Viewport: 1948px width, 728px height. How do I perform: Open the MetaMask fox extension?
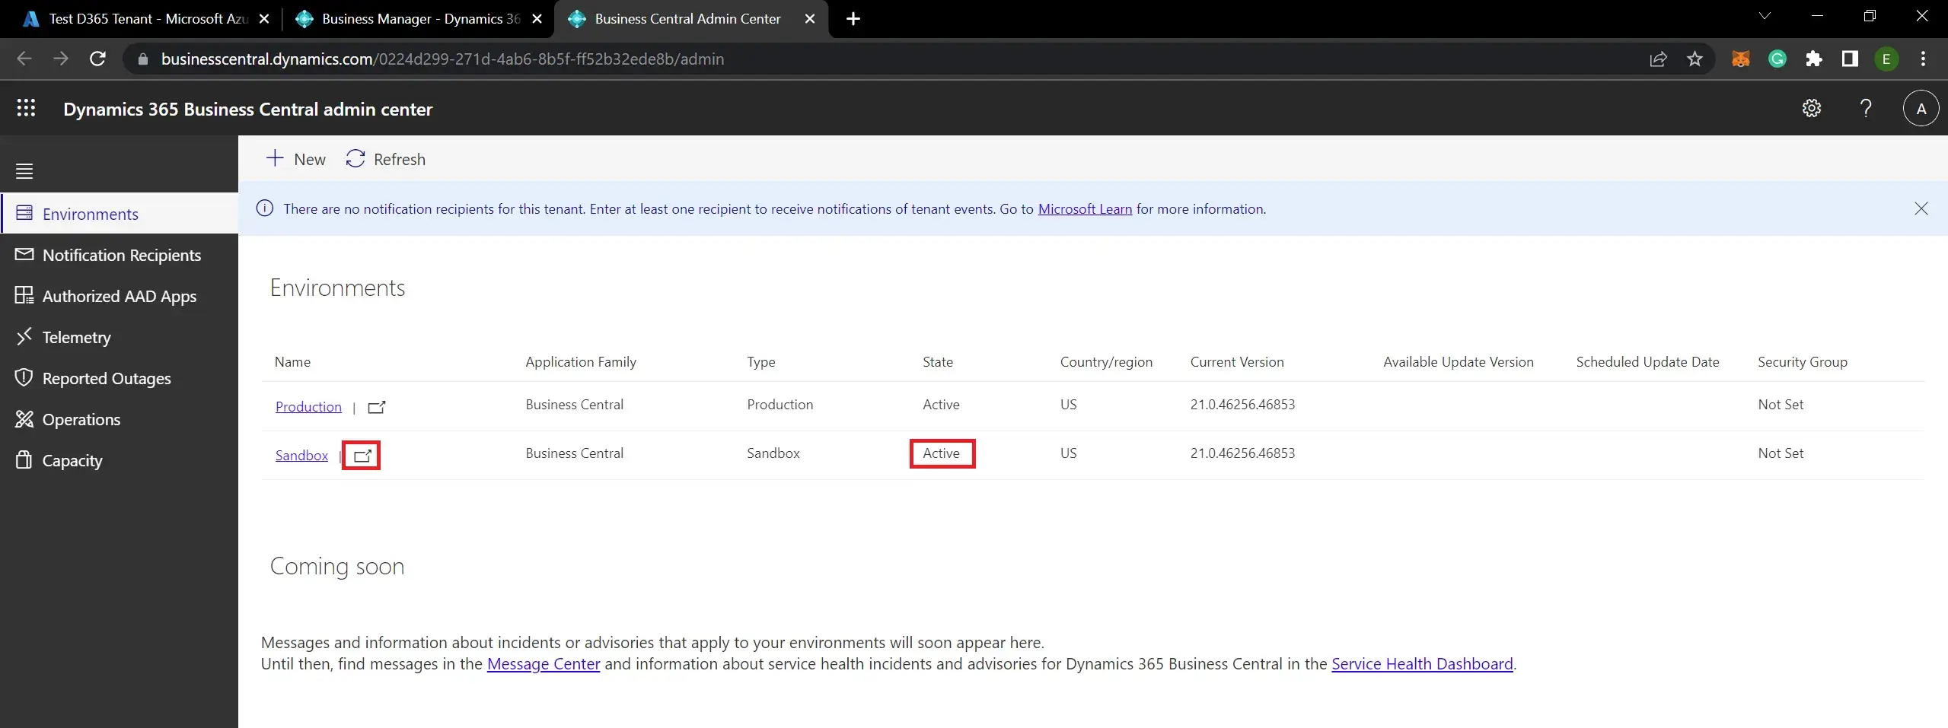(1740, 59)
